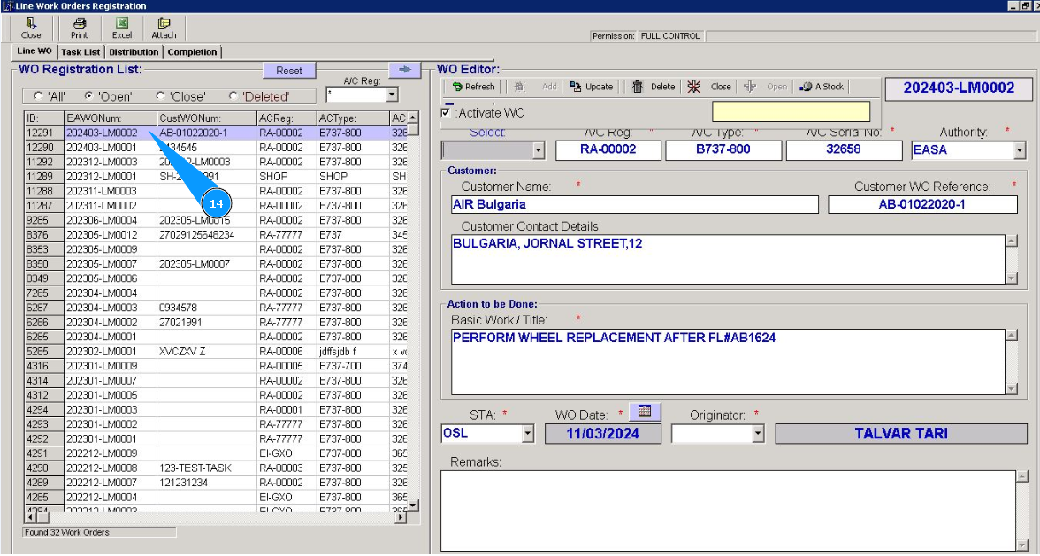Expand the A/C Reg filter dropdown
This screenshot has height=556, width=1040.
(x=392, y=95)
